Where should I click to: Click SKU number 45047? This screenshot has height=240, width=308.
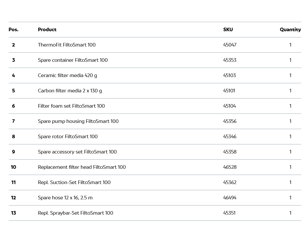tap(230, 45)
